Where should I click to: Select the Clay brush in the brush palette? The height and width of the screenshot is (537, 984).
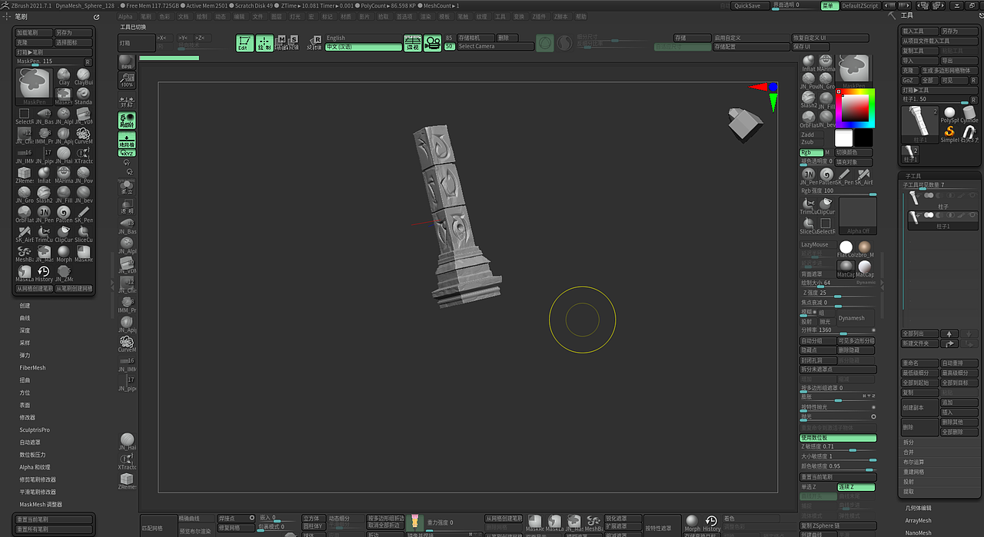pos(64,75)
